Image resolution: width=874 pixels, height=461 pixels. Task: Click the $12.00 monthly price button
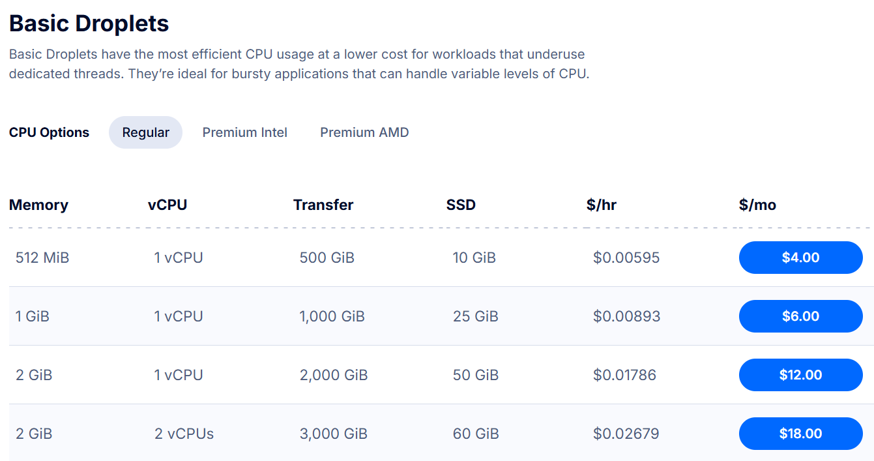800,375
